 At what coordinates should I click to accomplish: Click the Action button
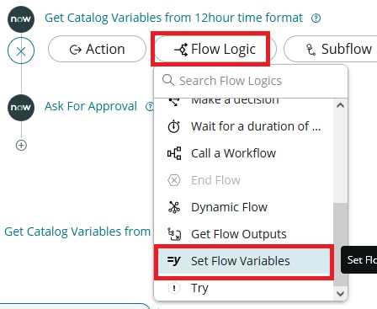click(x=97, y=49)
